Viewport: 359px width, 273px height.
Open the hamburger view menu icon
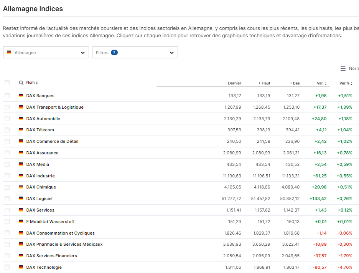[343, 69]
